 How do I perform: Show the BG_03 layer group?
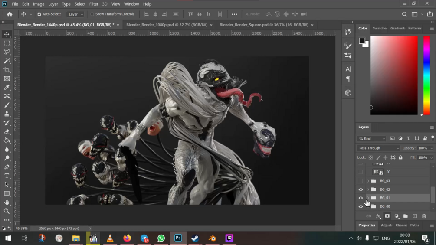click(x=361, y=181)
